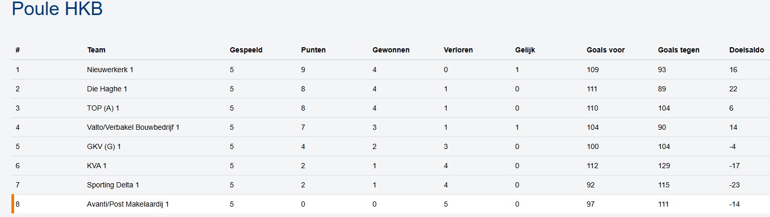
Task: Open the Sporting Delta 1 team
Action: point(113,185)
